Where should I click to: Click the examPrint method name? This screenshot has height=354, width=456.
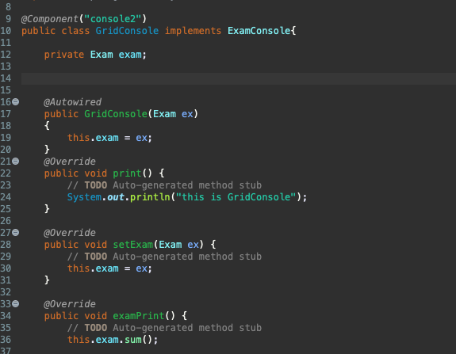139,316
